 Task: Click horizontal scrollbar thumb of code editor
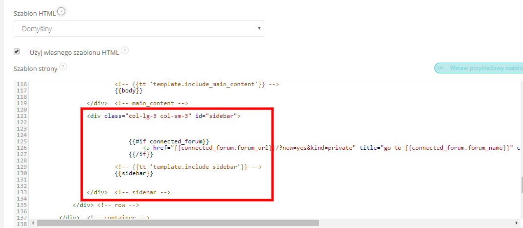[178, 223]
